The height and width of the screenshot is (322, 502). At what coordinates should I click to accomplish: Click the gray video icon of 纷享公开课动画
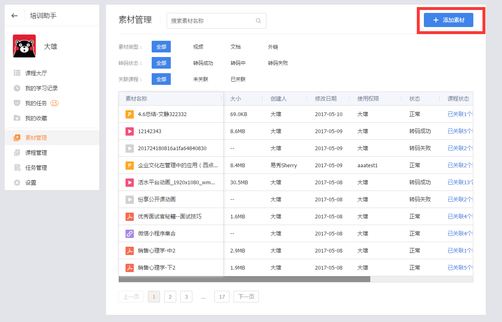tap(130, 199)
